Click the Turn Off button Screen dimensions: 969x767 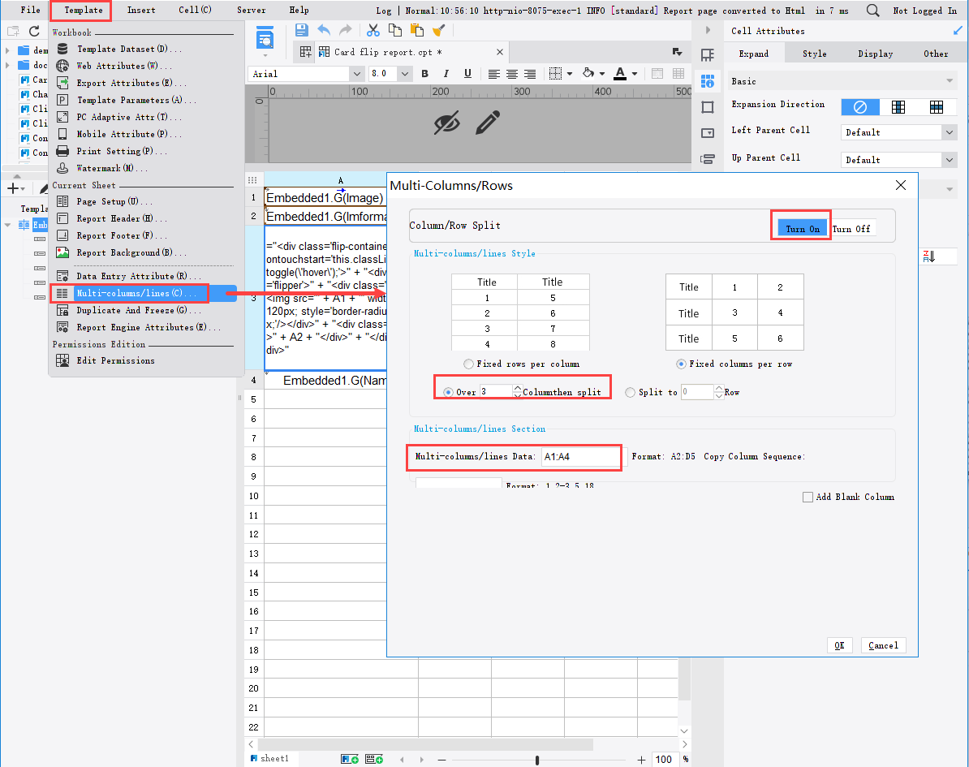click(x=851, y=229)
